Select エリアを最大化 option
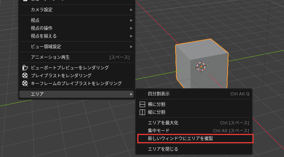Viewport: 284px width, 157px height. pyautogui.click(x=194, y=123)
